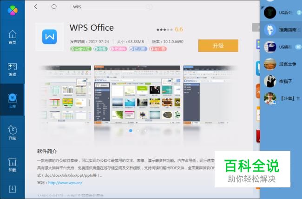Click the 正式版 blue badge
The image size is (302, 199).
click(138, 49)
